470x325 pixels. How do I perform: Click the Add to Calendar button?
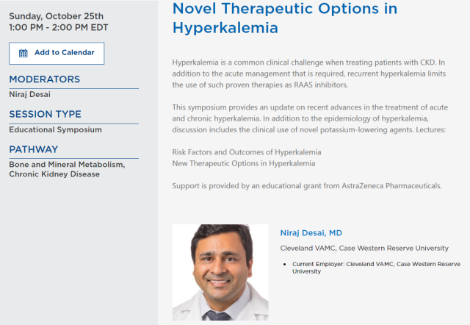pos(57,54)
